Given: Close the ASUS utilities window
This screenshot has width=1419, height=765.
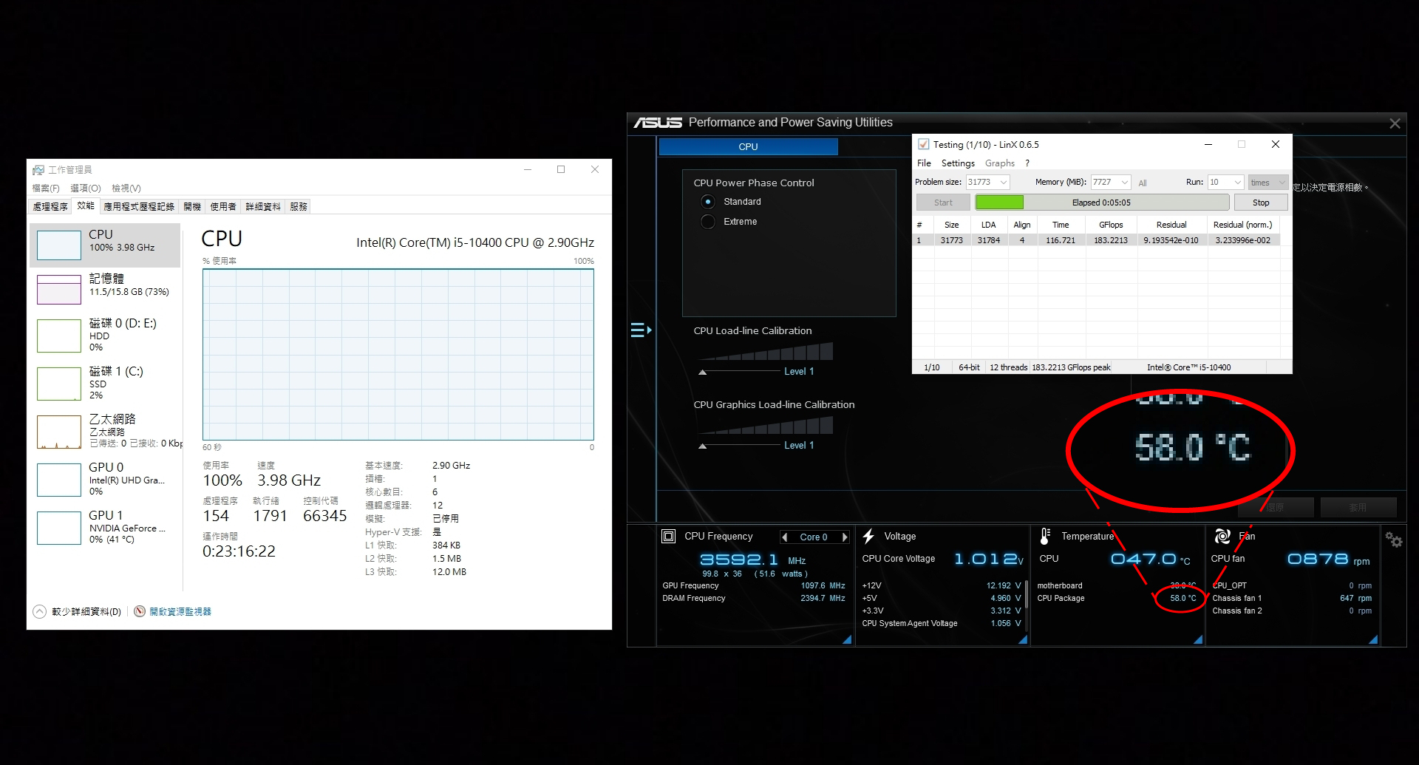Looking at the screenshot, I should pos(1395,123).
